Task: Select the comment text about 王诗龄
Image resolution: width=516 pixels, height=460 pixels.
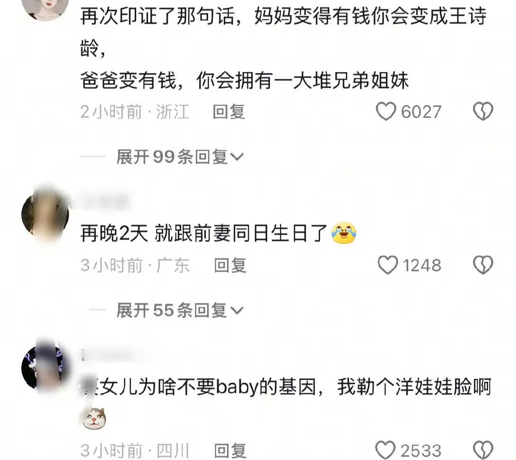Action: (283, 48)
